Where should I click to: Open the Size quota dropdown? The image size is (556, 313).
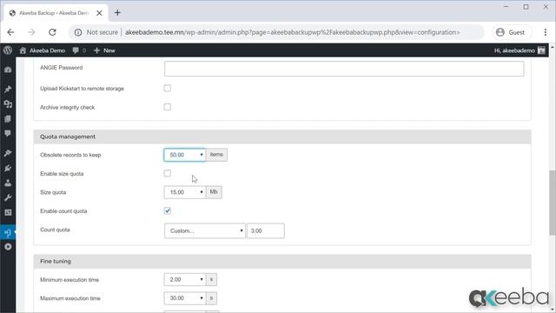185,192
